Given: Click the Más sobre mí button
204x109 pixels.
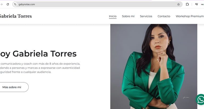Looking at the screenshot, I should coord(14,87).
